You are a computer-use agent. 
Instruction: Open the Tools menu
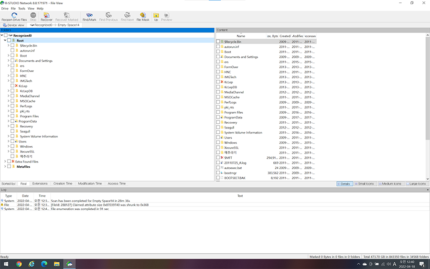tap(21, 9)
